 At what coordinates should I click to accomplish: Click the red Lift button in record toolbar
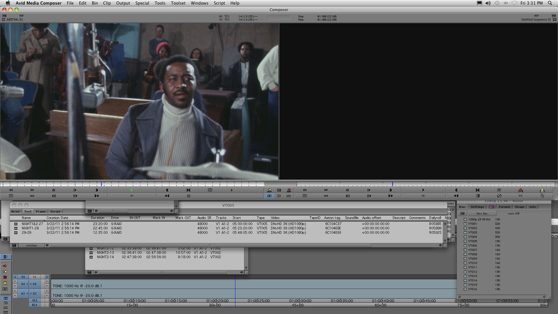coord(521,190)
